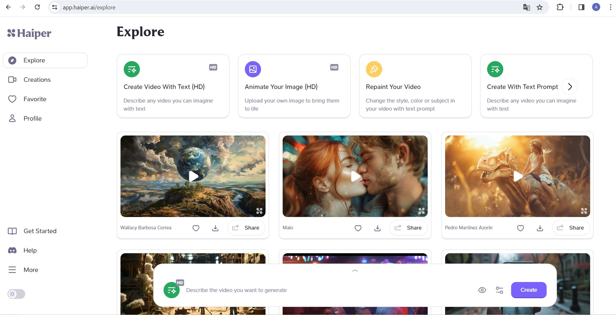Click the Create button
Screen dimensions: 616x315
pos(529,290)
